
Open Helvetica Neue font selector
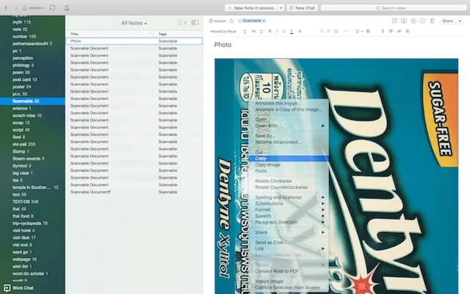(x=228, y=31)
